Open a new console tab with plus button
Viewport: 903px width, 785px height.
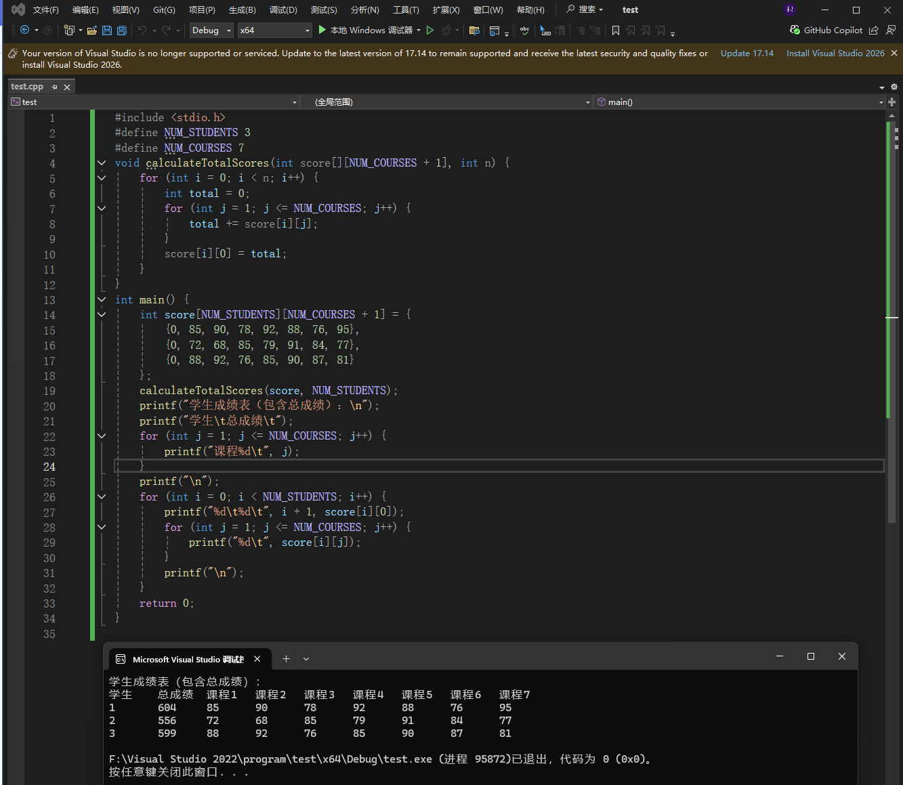point(286,659)
